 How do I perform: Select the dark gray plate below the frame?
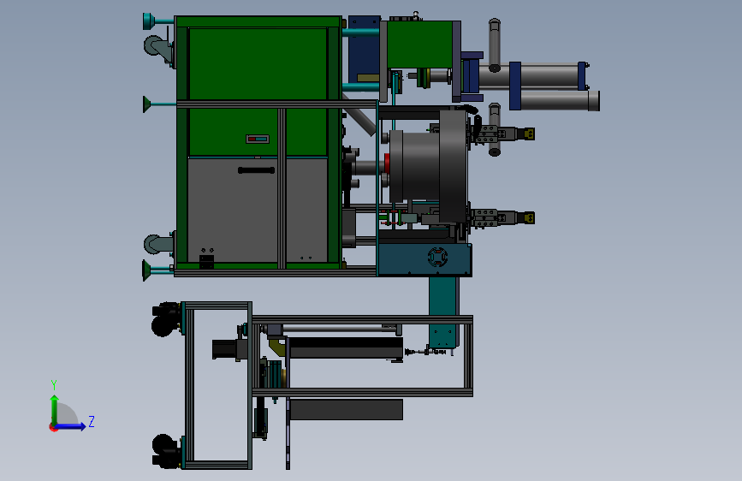click(347, 409)
